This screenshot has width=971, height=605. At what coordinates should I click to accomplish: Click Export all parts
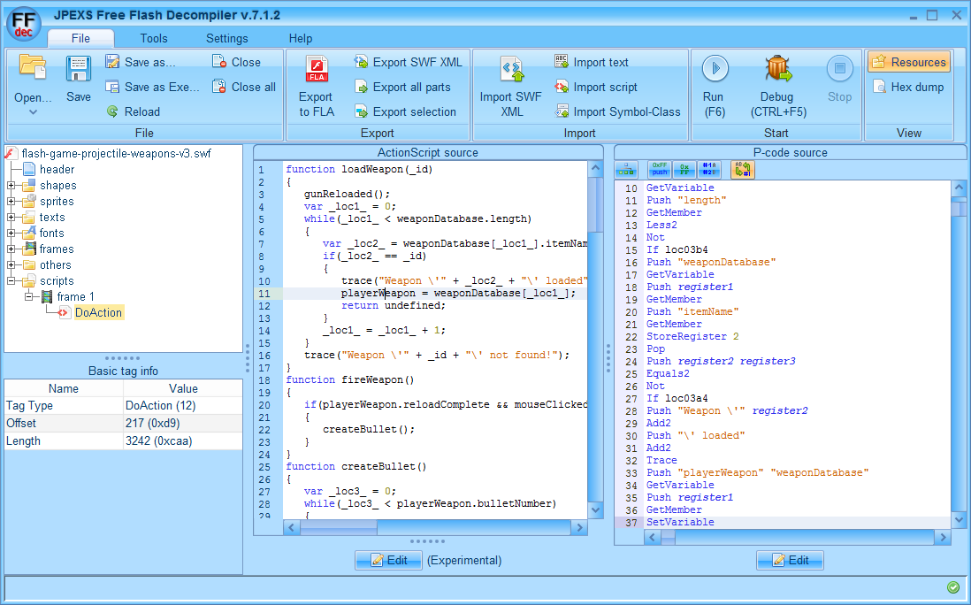(x=402, y=87)
